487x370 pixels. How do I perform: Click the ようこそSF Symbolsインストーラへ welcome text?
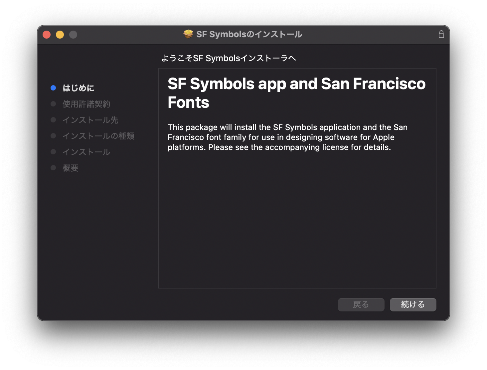point(229,58)
